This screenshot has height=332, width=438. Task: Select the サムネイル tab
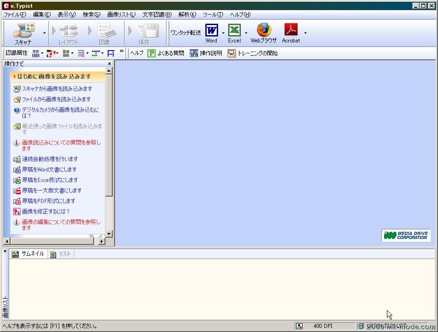(x=28, y=254)
